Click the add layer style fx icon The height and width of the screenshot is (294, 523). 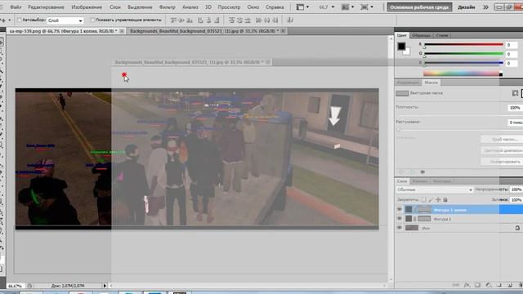click(x=467, y=285)
